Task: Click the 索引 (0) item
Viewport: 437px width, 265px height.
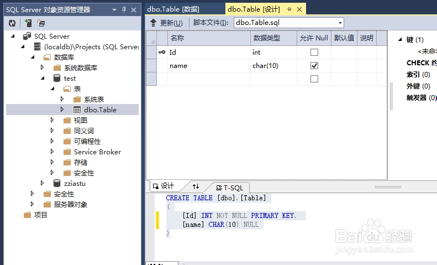Action: pos(418,75)
